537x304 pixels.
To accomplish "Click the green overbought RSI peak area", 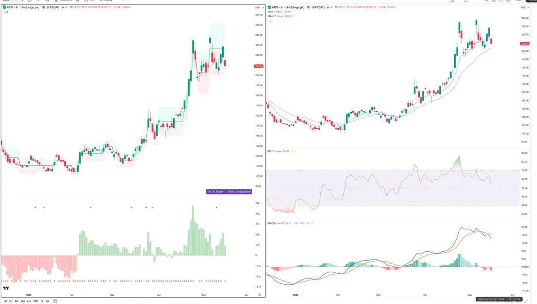I will (457, 163).
